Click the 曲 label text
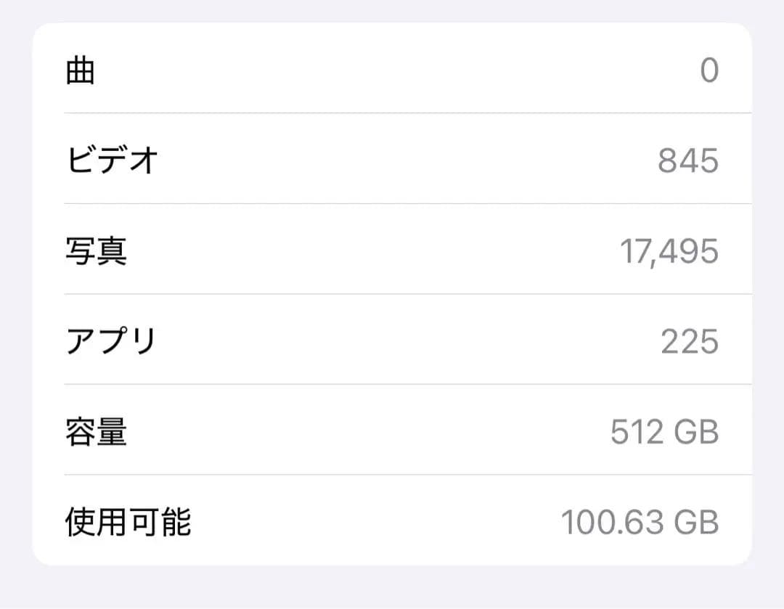Viewport: 784px width, 609px height. (x=80, y=70)
